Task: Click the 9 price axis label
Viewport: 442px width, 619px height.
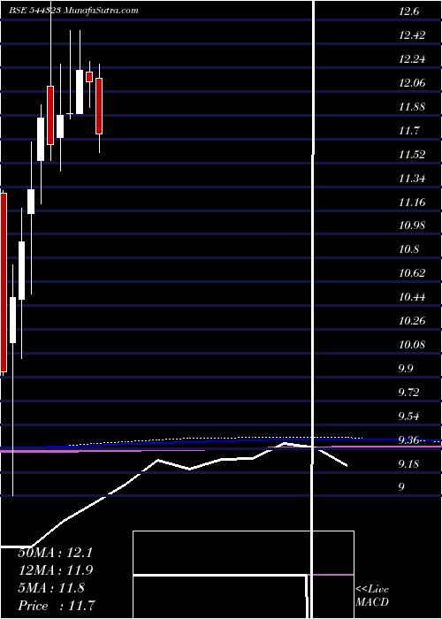Action: tap(401, 486)
